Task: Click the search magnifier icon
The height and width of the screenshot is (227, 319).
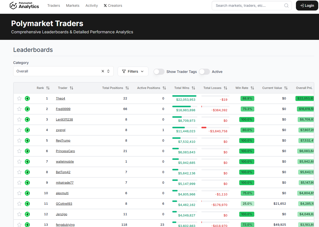Action: point(286,6)
